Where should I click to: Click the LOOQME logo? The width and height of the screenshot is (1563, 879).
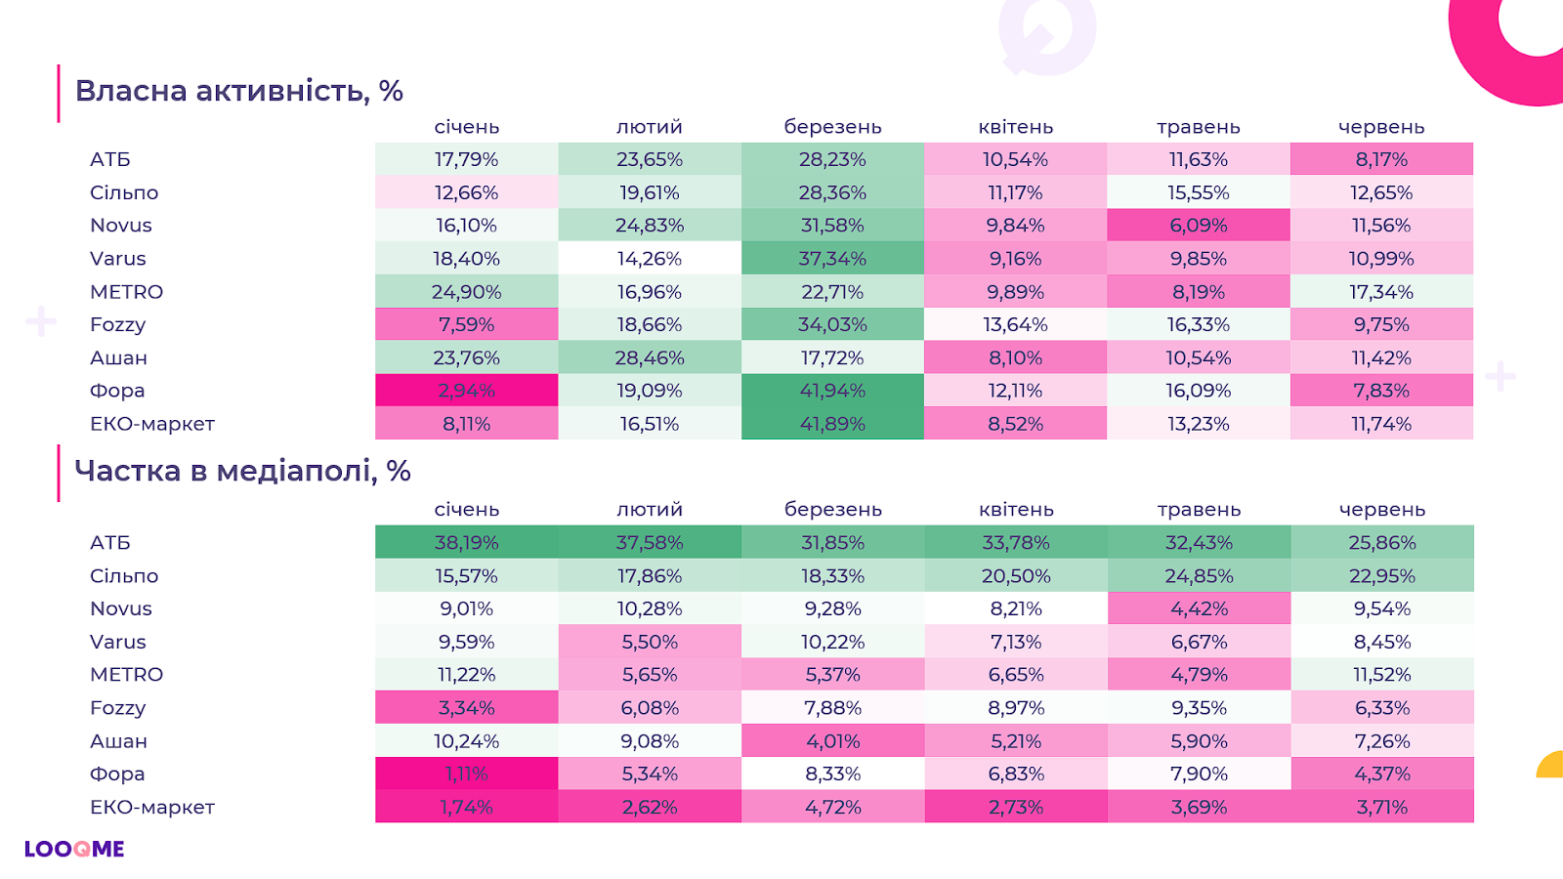[74, 849]
